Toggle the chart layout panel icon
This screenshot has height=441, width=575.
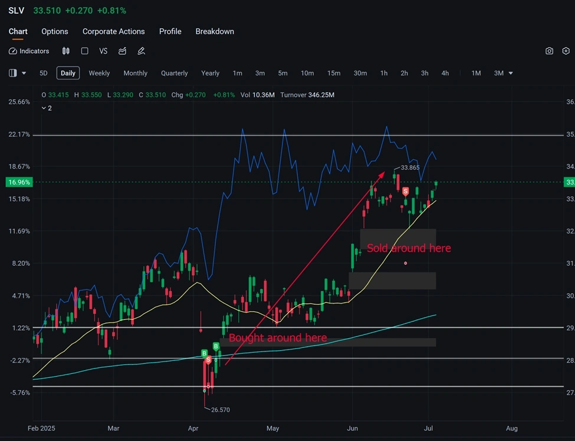pyautogui.click(x=13, y=73)
